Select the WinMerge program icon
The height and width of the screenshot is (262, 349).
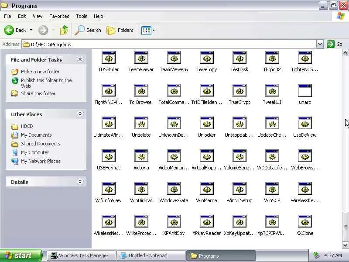point(207,189)
